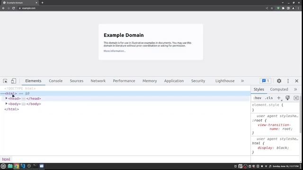Open the tab search dropdown arrow

click(283, 3)
